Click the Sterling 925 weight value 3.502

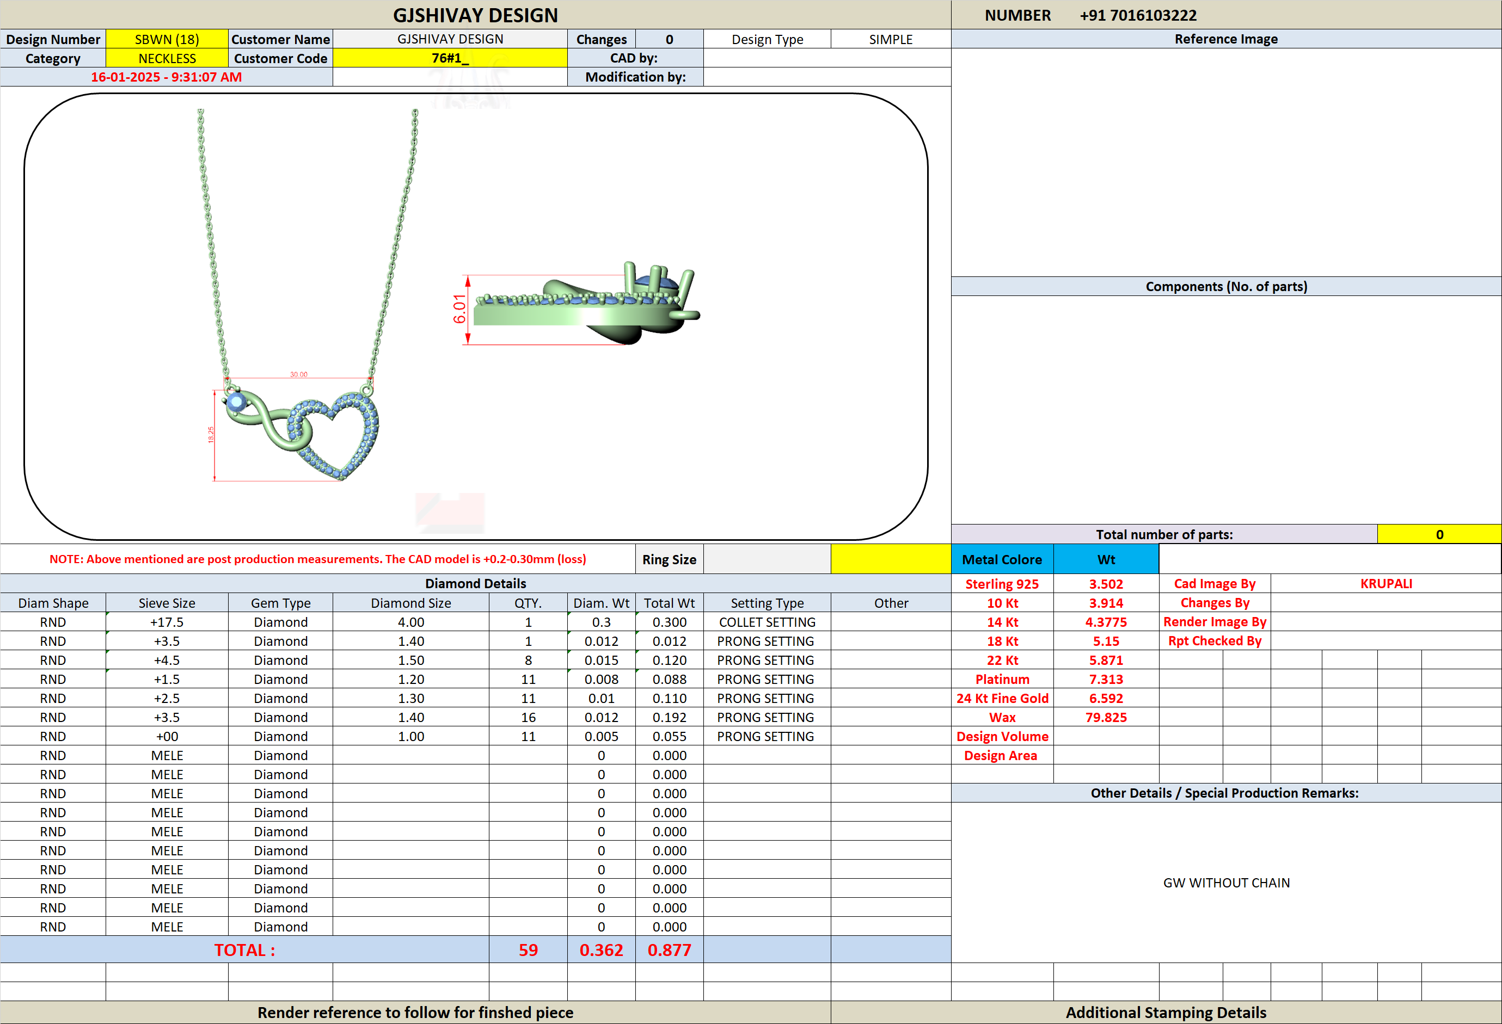tap(1106, 584)
